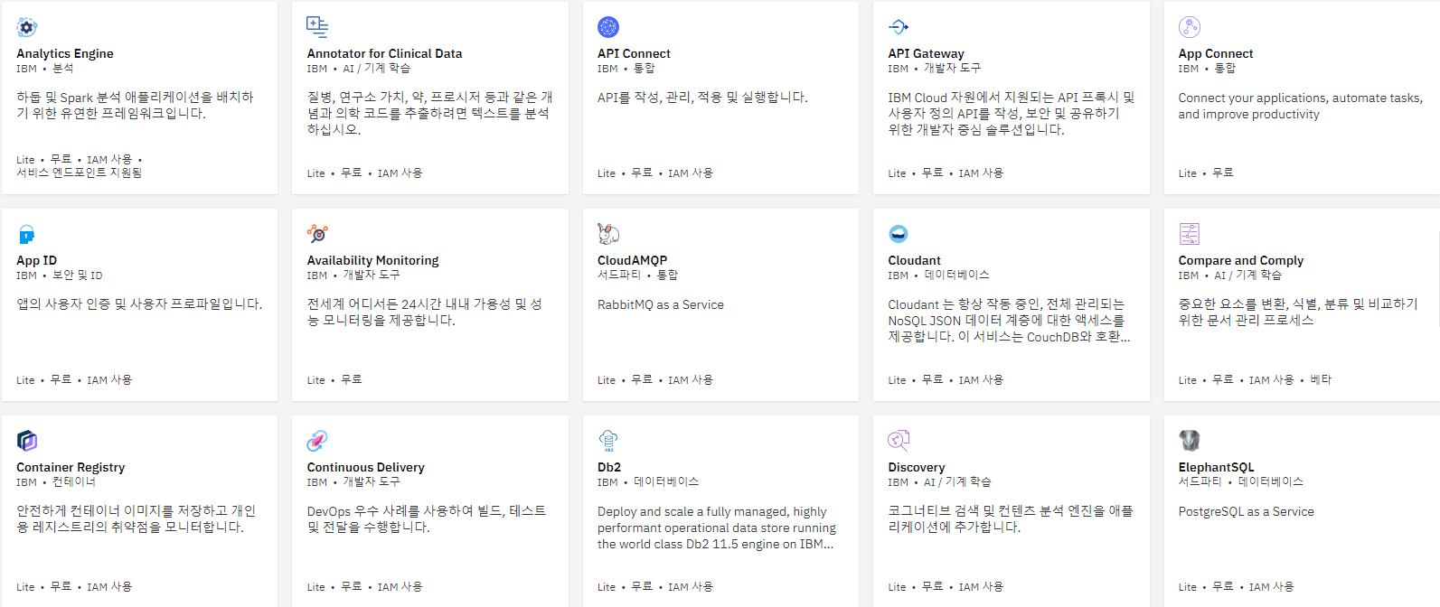
Task: Click the ElephantSQL elephant icon
Action: coord(1190,441)
